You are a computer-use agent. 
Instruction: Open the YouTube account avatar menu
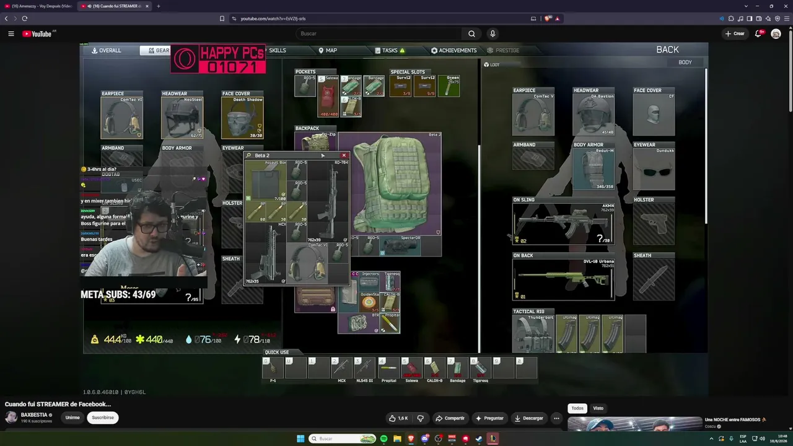[776, 33]
